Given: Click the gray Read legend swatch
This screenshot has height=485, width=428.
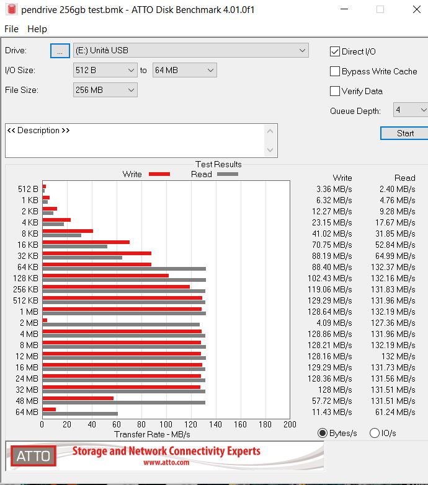Looking at the screenshot, I should point(228,174).
